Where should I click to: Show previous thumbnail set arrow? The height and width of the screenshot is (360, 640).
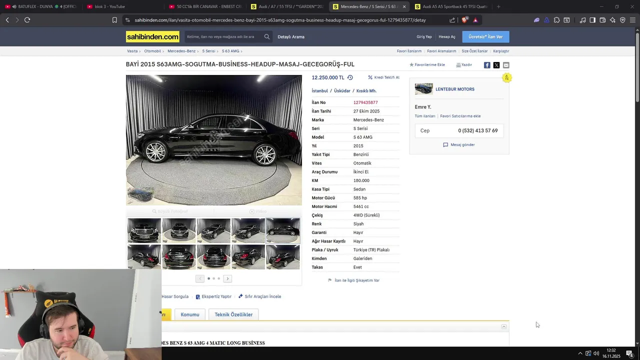(x=200, y=278)
